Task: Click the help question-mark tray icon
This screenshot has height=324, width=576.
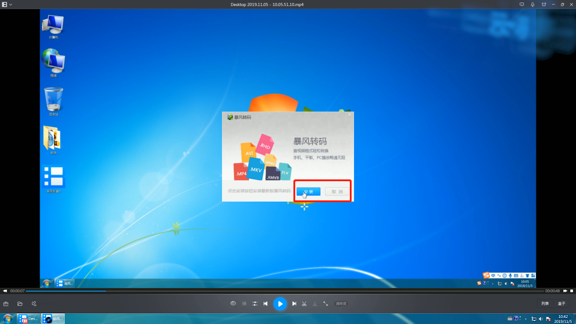Action: tap(516, 319)
